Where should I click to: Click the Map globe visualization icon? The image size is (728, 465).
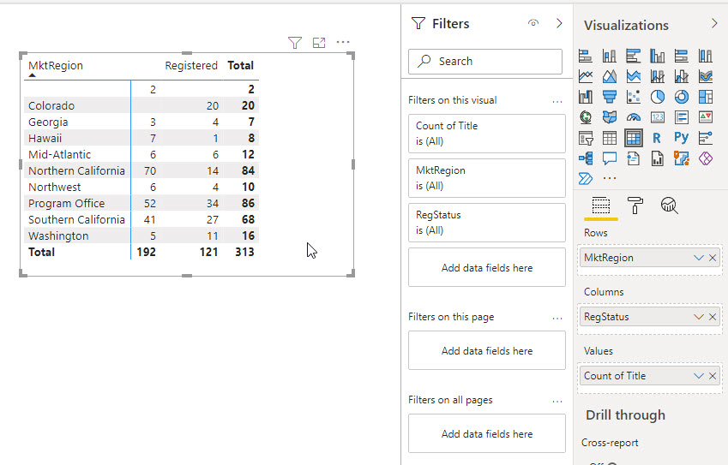click(x=586, y=117)
